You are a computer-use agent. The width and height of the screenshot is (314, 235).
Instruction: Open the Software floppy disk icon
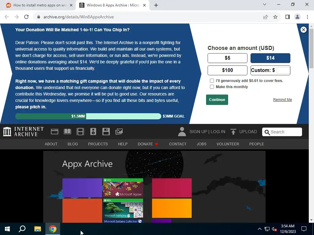click(x=106, y=132)
